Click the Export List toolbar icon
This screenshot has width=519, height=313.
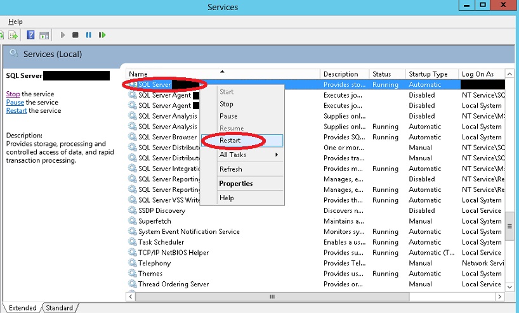(13, 35)
